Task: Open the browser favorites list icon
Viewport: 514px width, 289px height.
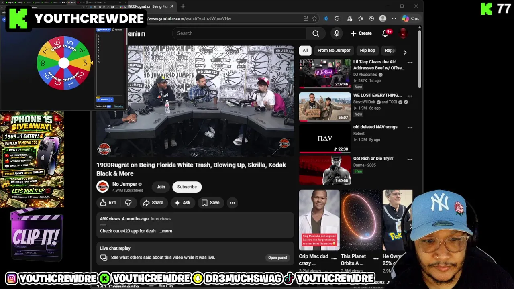Action: click(x=361, y=18)
